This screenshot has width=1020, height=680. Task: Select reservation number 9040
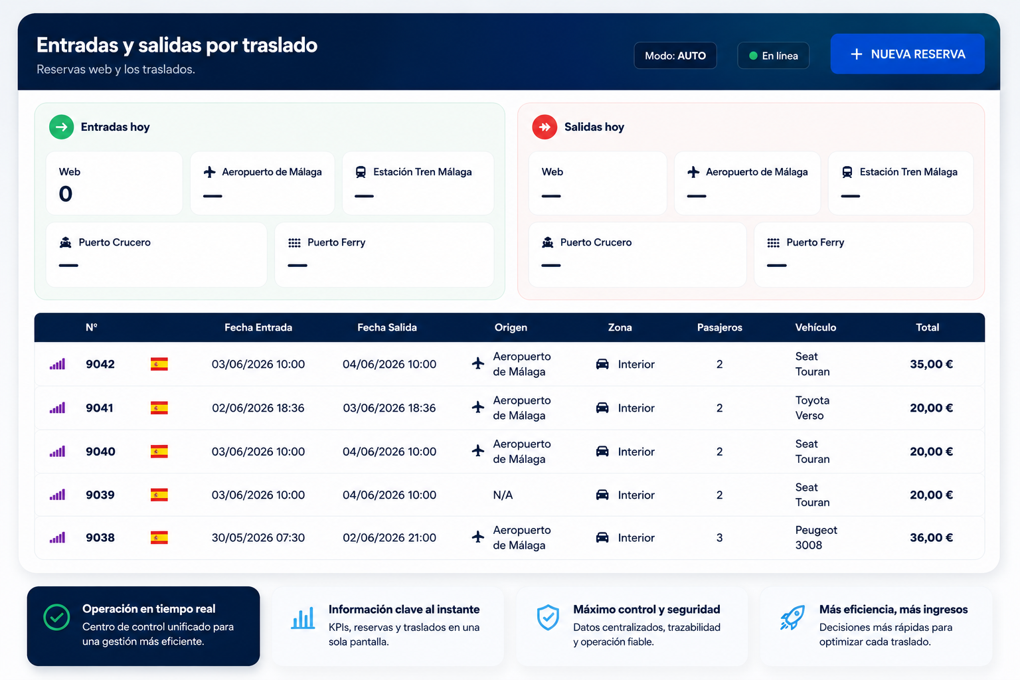100,452
